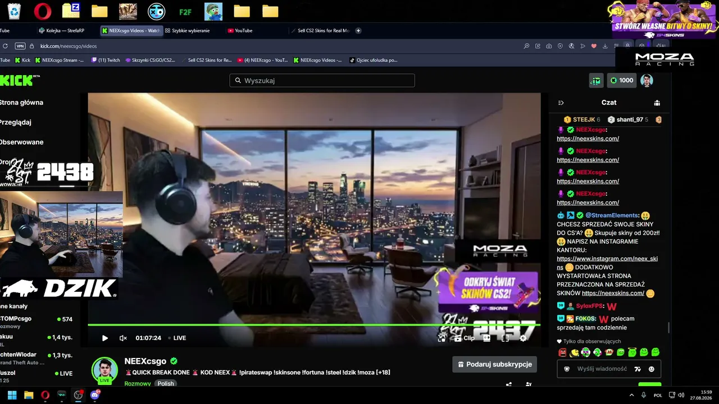
Task: Insert the bee emote
Action: click(575, 352)
